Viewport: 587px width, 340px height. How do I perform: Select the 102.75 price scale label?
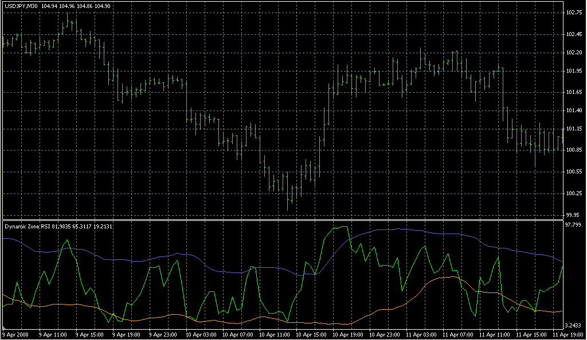pos(573,13)
